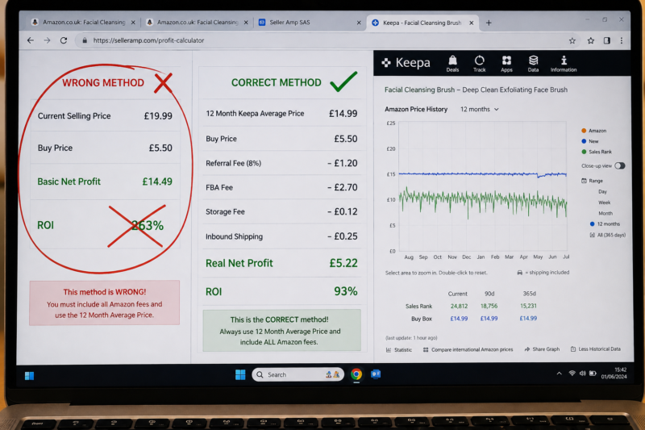Click the 365d Buy Box price

pyautogui.click(x=528, y=318)
